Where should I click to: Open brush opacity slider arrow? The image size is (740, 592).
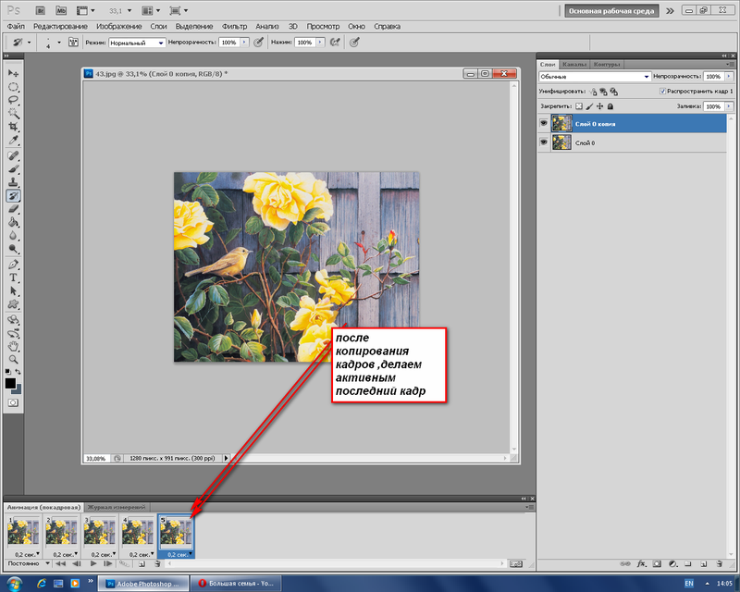click(244, 43)
